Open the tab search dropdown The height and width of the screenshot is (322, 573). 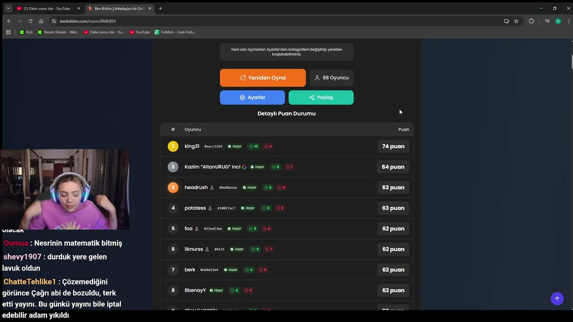click(x=8, y=8)
